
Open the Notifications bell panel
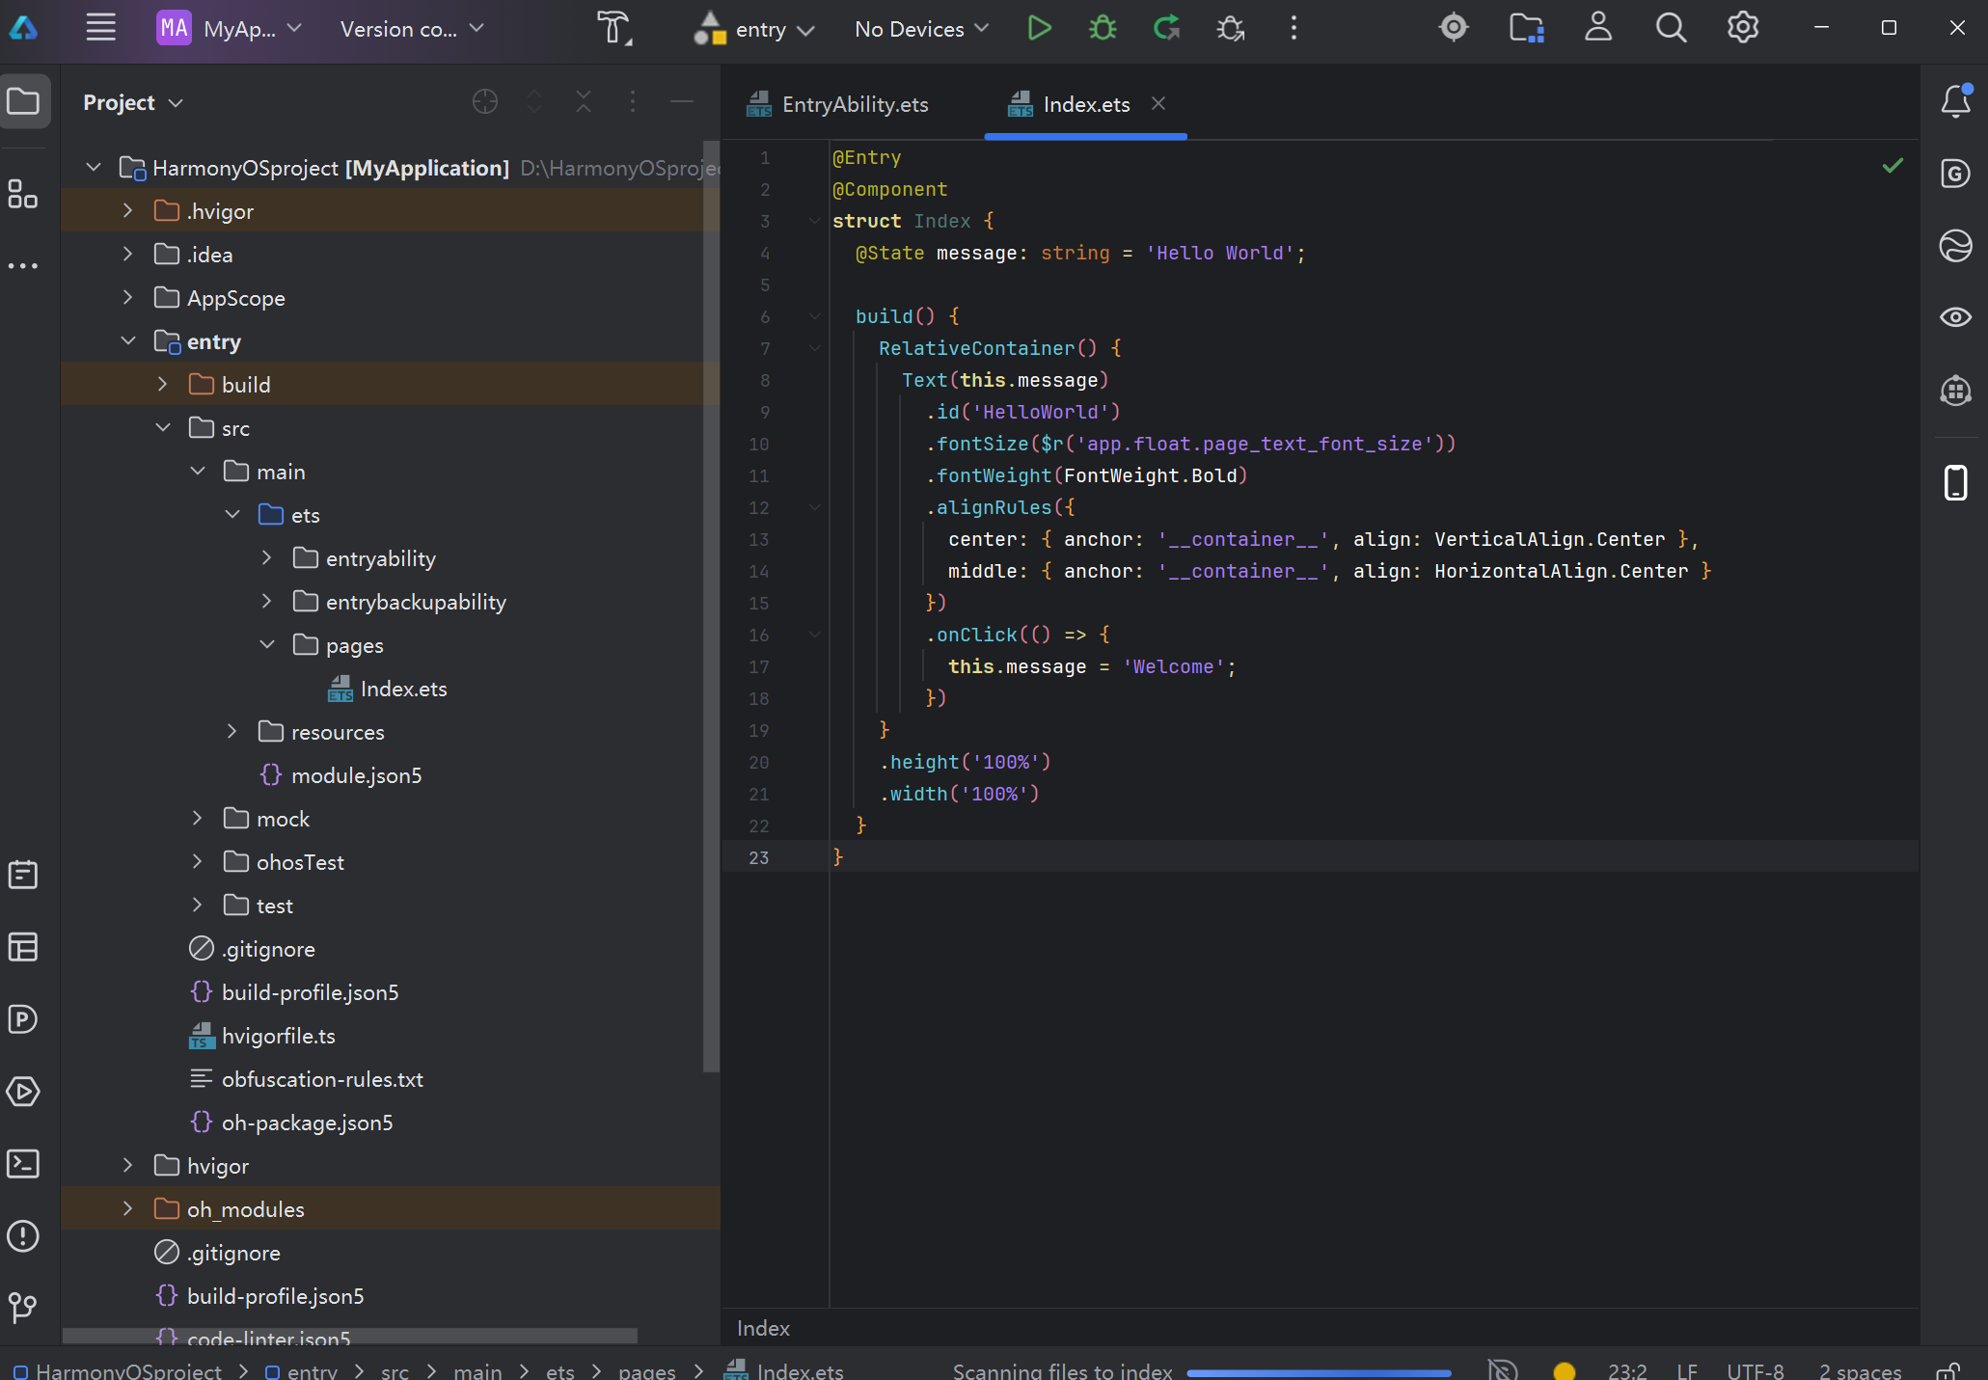click(x=1955, y=101)
